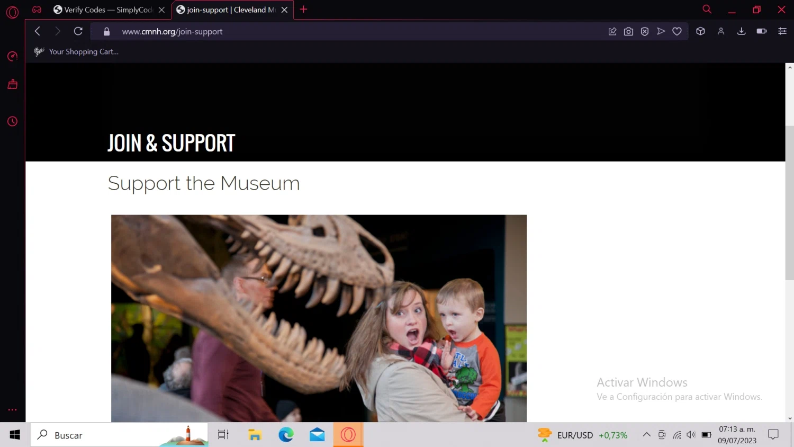The image size is (794, 447).
Task: Click the dinosaur skull family photo
Action: 319,318
